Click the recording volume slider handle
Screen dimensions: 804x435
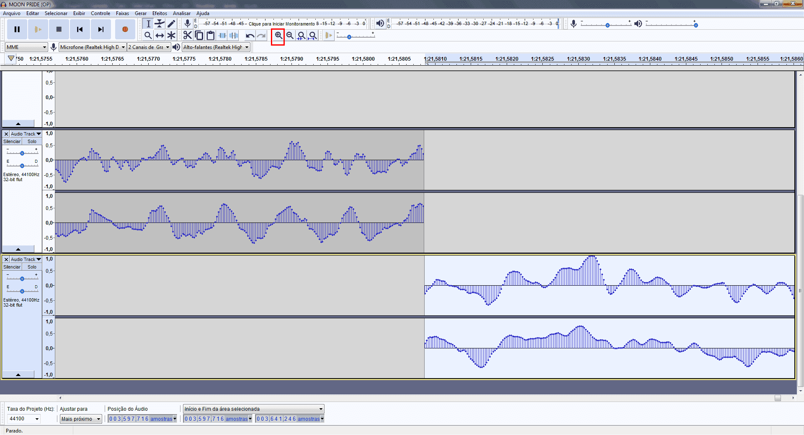(x=608, y=26)
